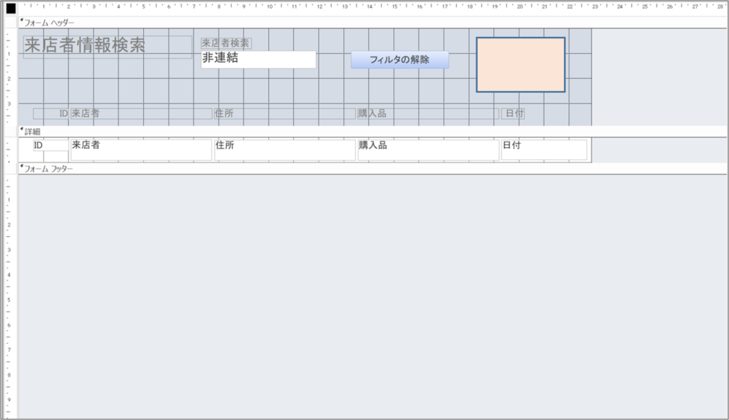Select the フォーム フッター section bar
Image resolution: width=729 pixels, height=420 pixels.
[x=372, y=169]
